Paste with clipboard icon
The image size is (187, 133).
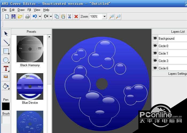point(63,16)
